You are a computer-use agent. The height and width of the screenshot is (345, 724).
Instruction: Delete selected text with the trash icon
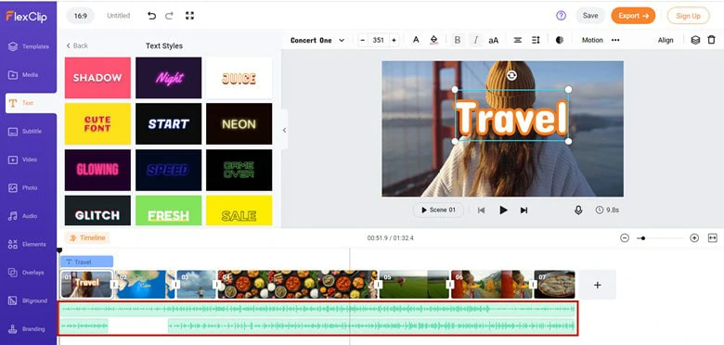coord(712,40)
